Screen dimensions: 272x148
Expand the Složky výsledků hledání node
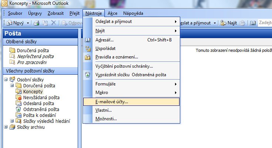[12, 121]
